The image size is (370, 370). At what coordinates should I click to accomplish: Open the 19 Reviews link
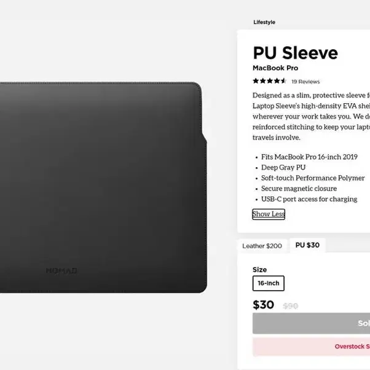click(305, 82)
